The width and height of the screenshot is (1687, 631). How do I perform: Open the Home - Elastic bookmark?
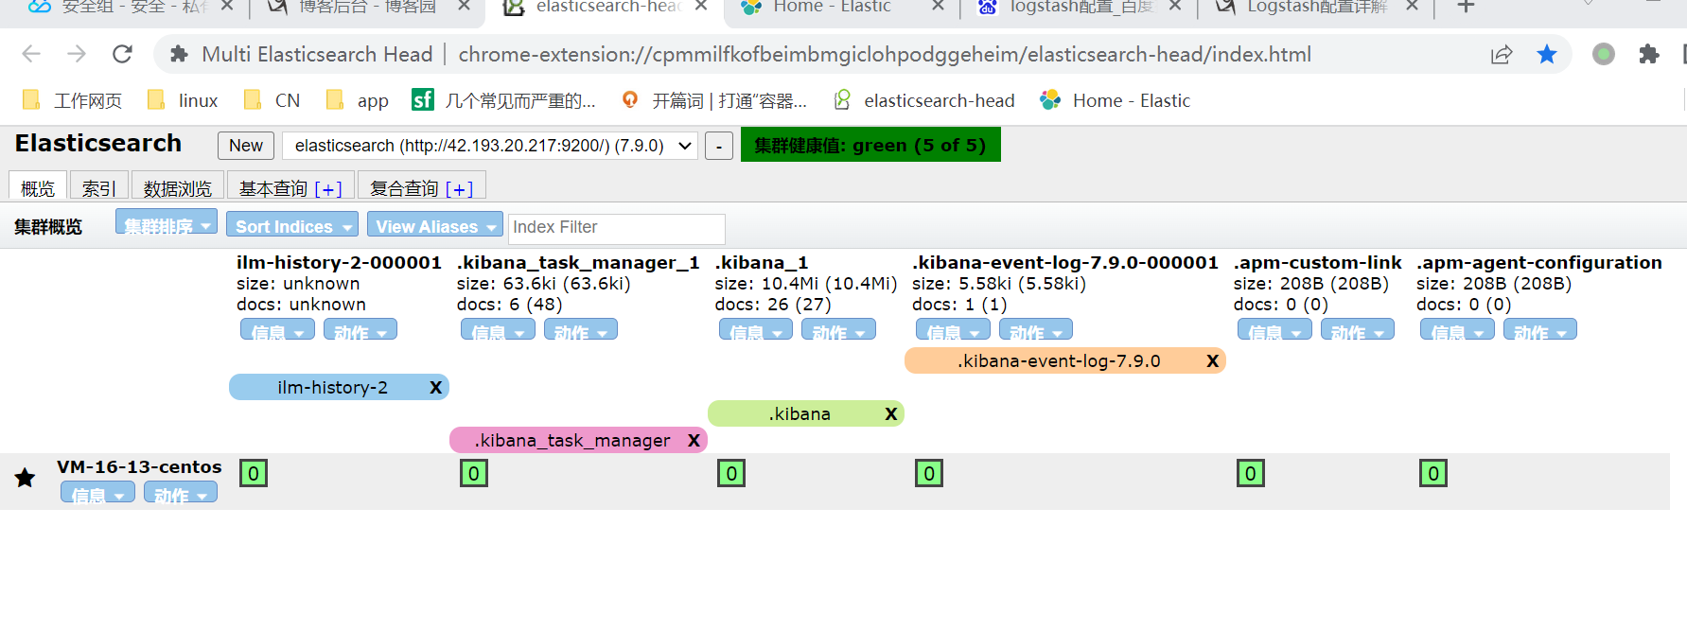(1115, 100)
